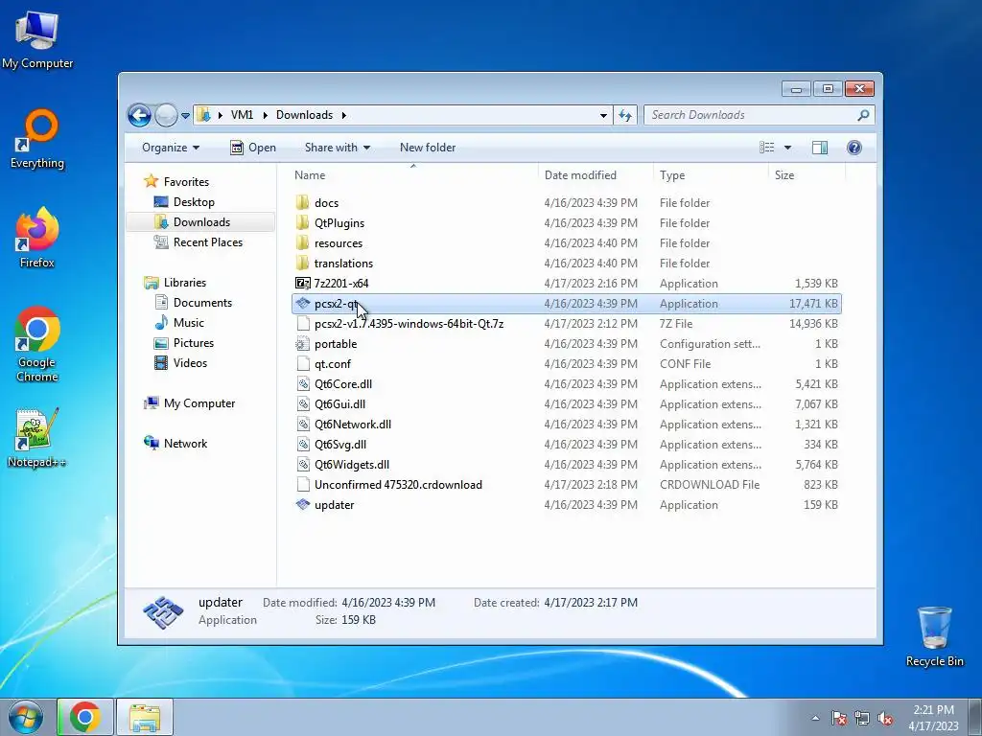Open the change view options dropdown arrow
This screenshot has height=736, width=982.
pos(788,148)
